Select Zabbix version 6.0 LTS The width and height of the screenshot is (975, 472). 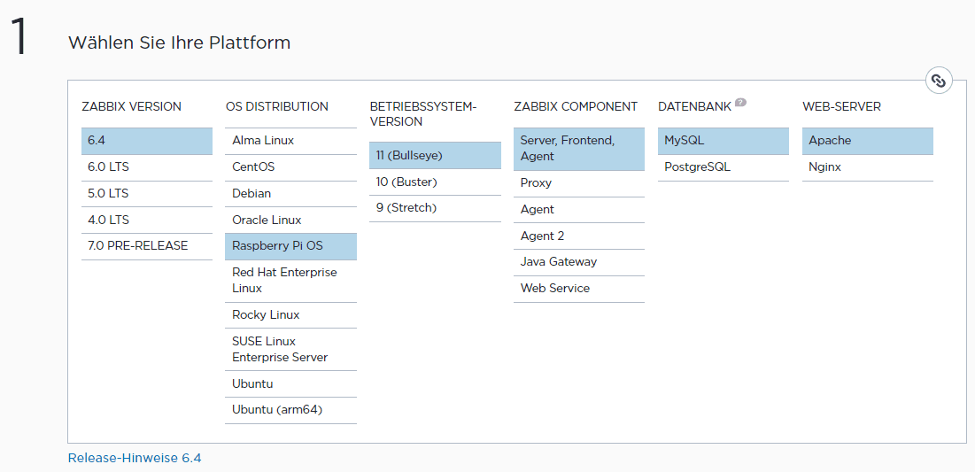click(146, 167)
